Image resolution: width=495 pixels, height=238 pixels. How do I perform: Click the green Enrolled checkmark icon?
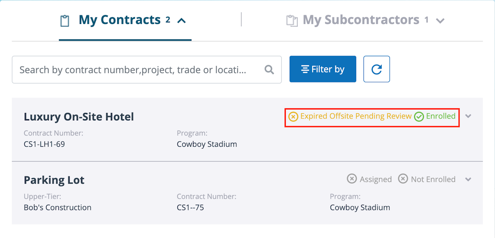coord(419,116)
